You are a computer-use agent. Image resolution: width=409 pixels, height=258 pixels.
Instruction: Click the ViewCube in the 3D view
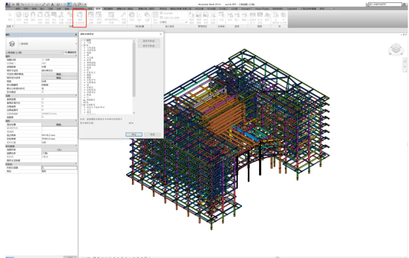click(396, 49)
